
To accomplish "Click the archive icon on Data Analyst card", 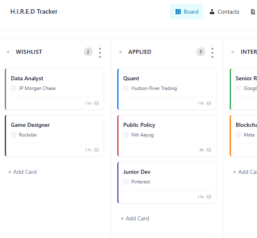I will (96, 104).
